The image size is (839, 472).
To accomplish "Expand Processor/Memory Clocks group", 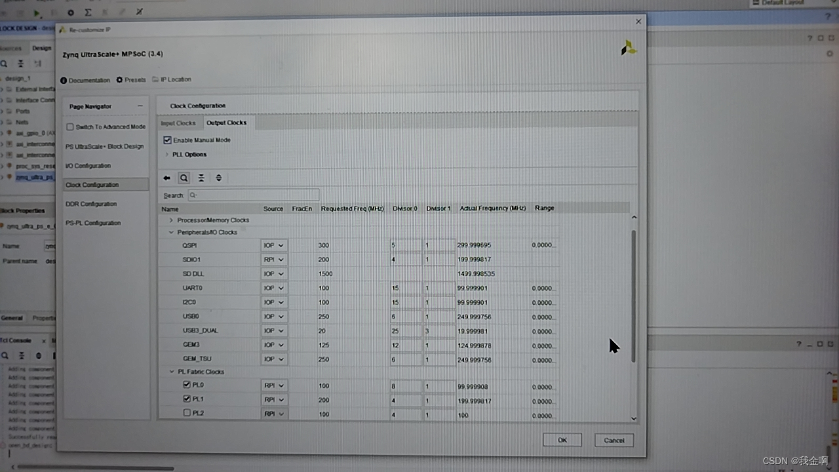I will [x=172, y=220].
